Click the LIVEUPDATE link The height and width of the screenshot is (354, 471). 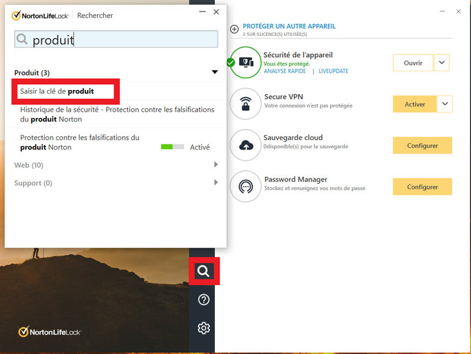[x=333, y=71]
